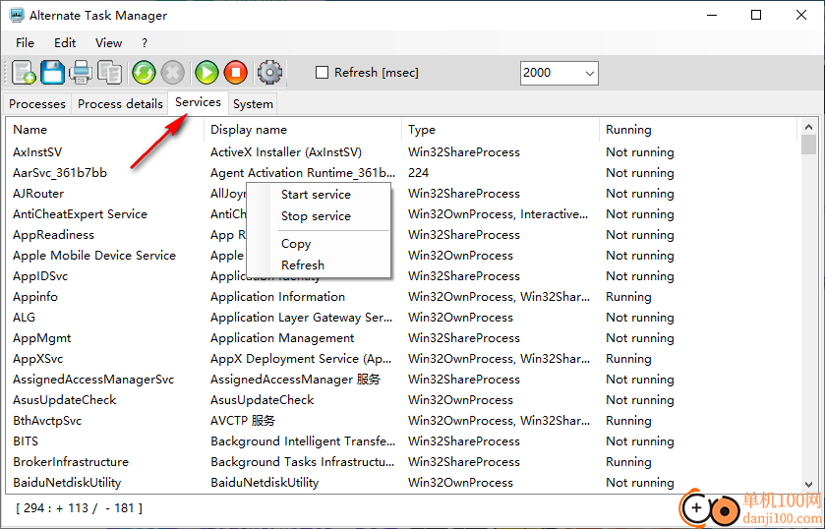Screen dimensions: 825x529
Task: Click Background Intelligent Transfer display name
Action: point(303,441)
